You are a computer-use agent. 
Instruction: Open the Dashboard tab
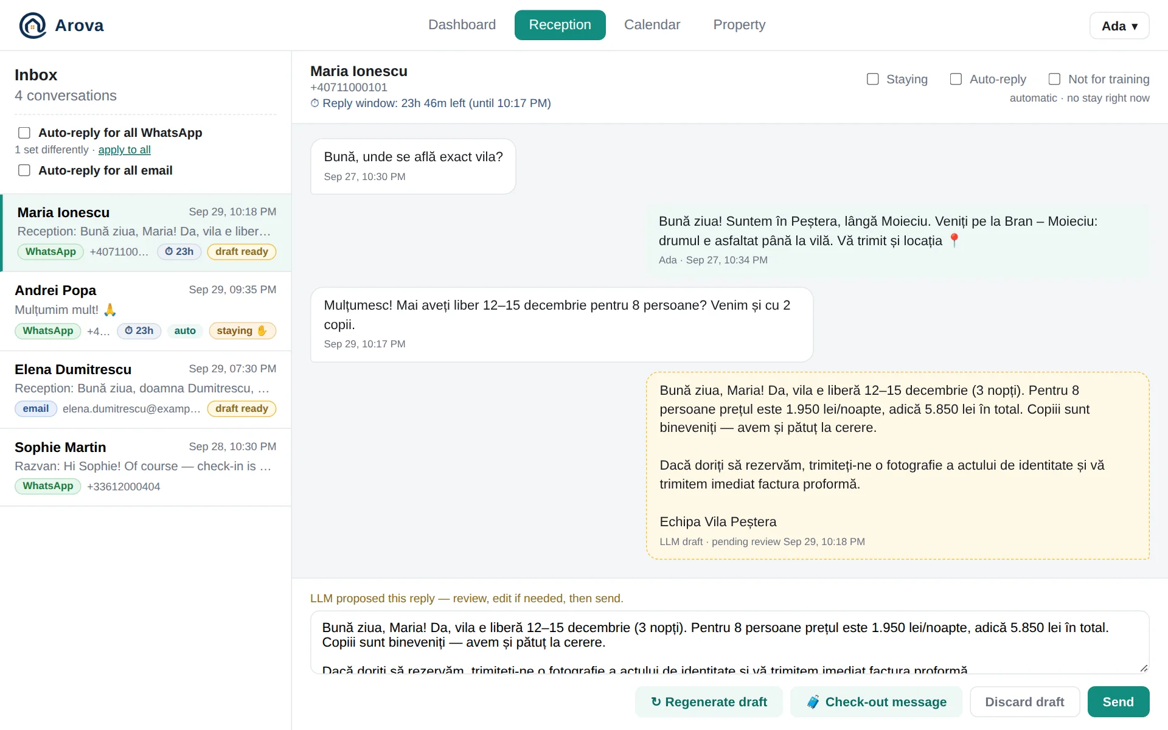462,25
